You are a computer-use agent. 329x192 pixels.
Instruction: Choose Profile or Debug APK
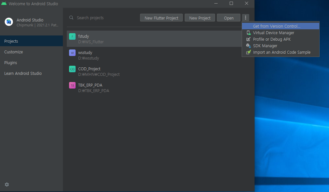click(x=280, y=39)
